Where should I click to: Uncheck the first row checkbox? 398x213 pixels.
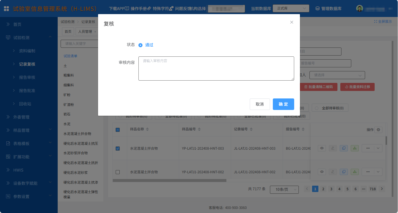click(x=118, y=149)
